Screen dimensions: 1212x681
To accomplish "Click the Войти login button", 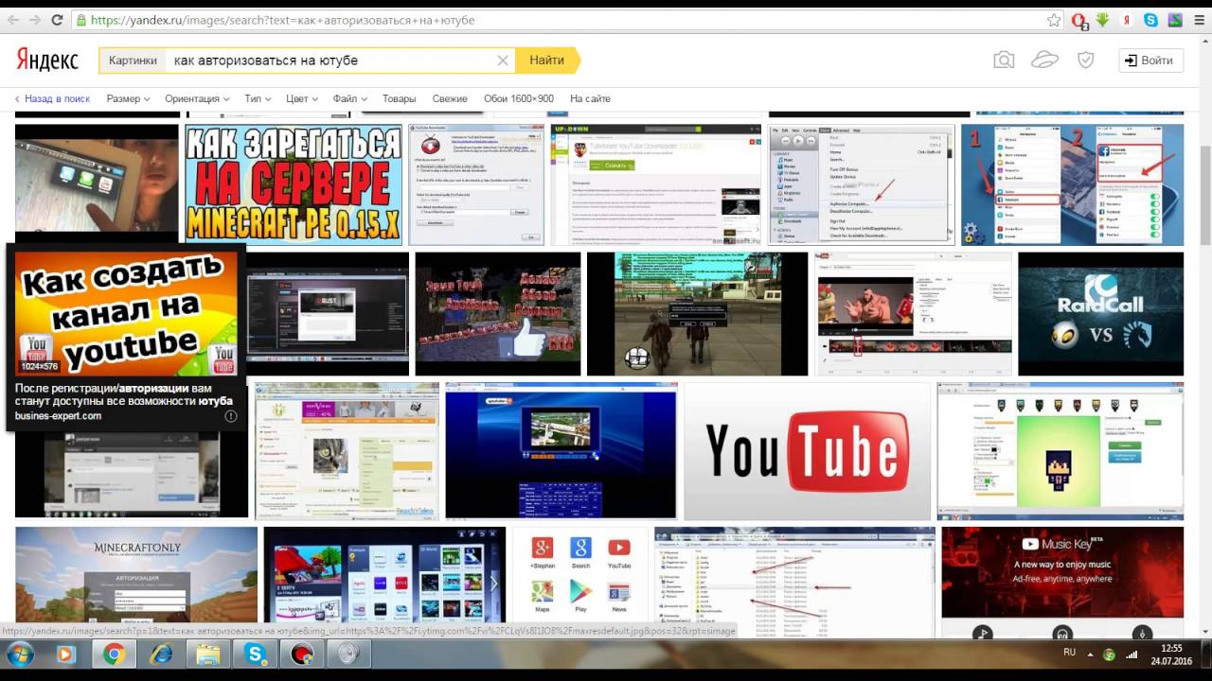I will pos(1150,61).
